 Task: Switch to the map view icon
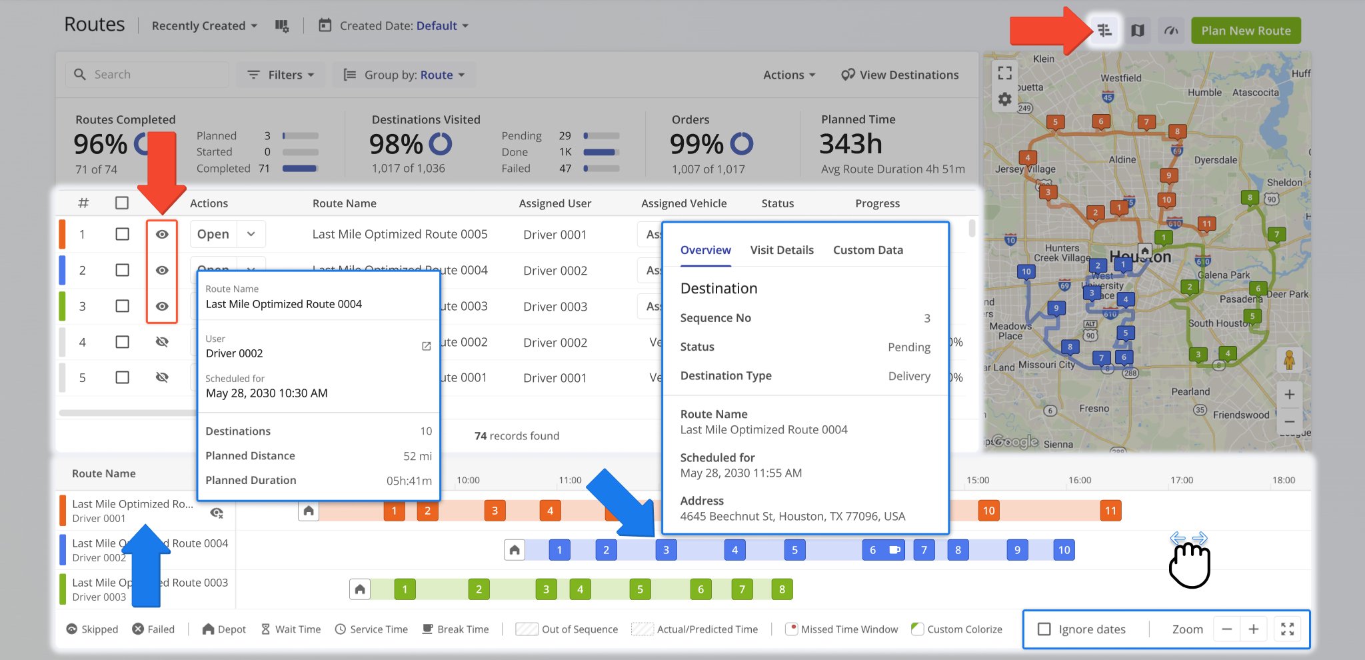pos(1138,30)
